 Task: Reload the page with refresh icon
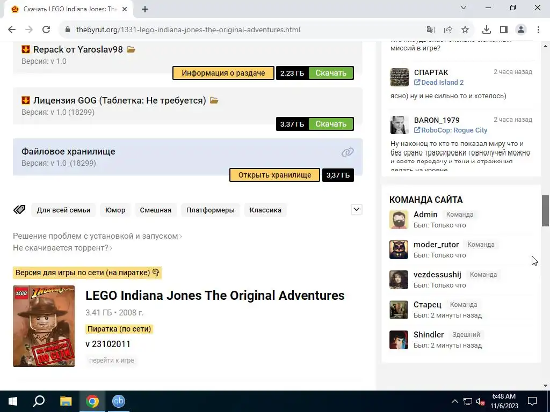[46, 30]
